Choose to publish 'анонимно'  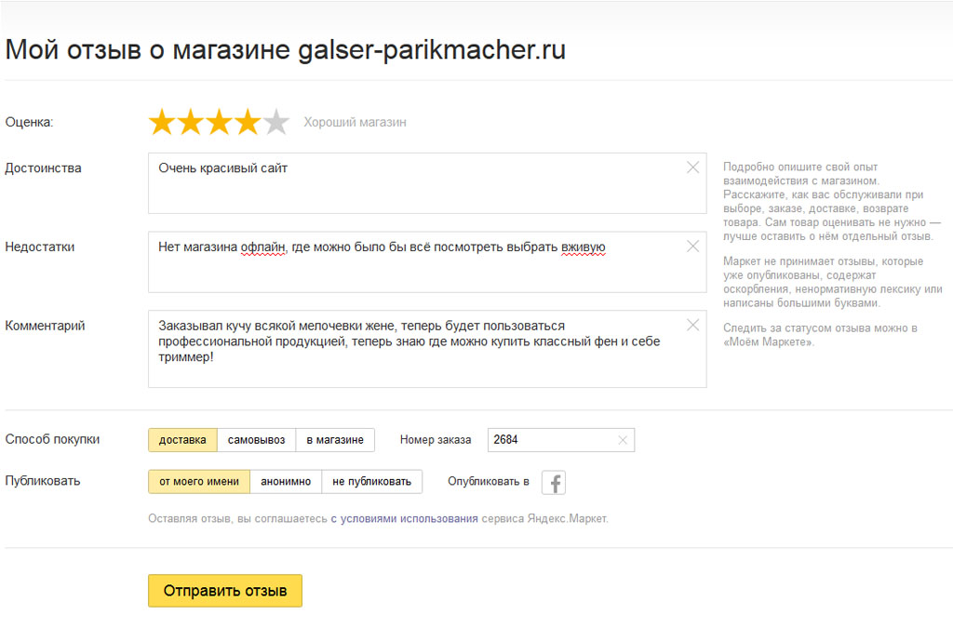(x=286, y=482)
